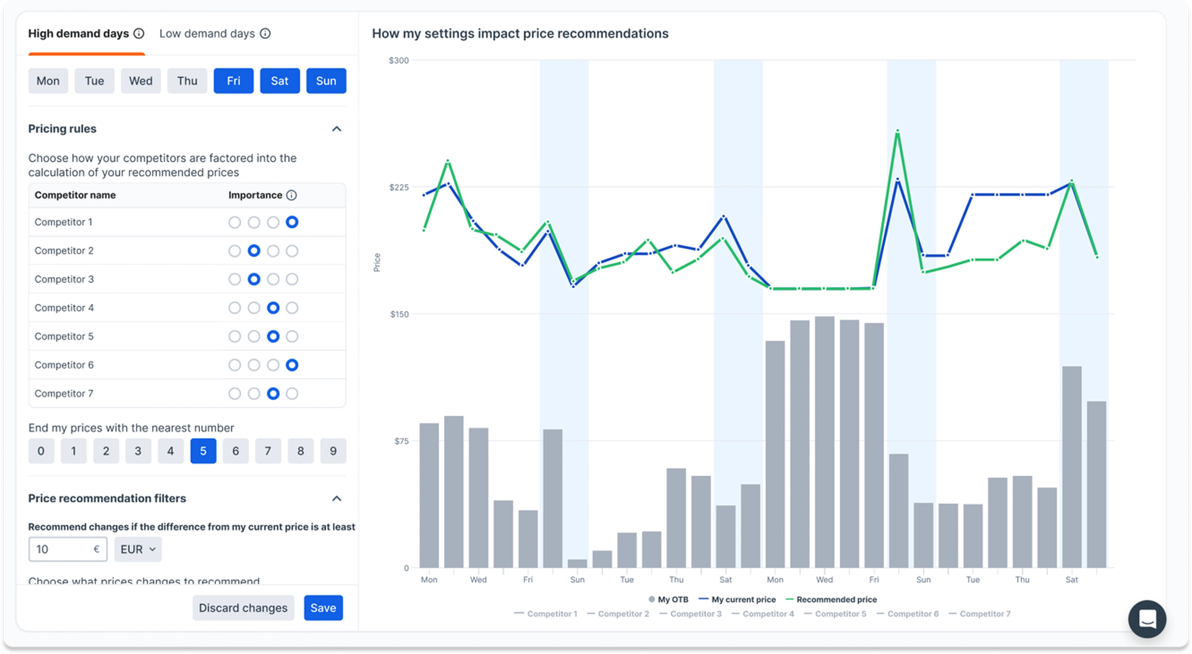The width and height of the screenshot is (1192, 654).
Task: Switch to Low demand days tab
Action: pos(207,34)
